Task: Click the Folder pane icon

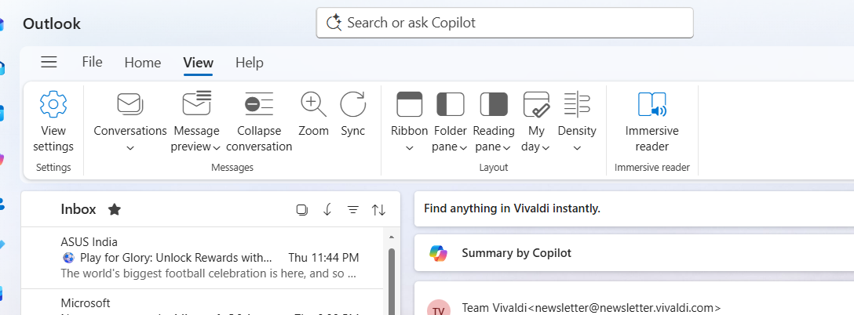Action: (x=451, y=104)
